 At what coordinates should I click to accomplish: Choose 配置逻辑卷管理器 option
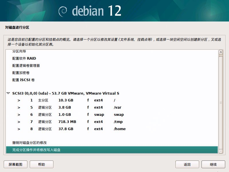26,66
